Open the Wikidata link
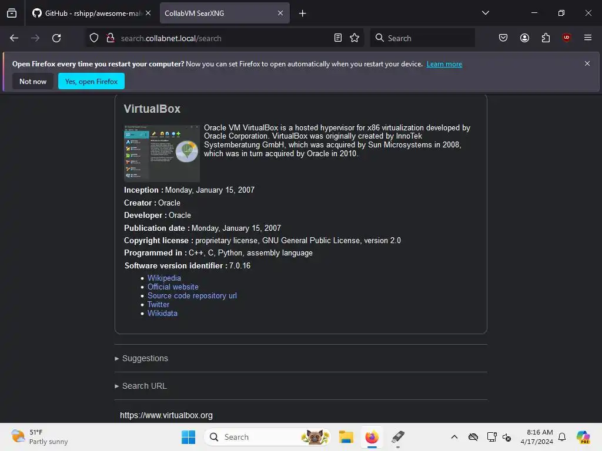This screenshot has width=602, height=451. (162, 314)
